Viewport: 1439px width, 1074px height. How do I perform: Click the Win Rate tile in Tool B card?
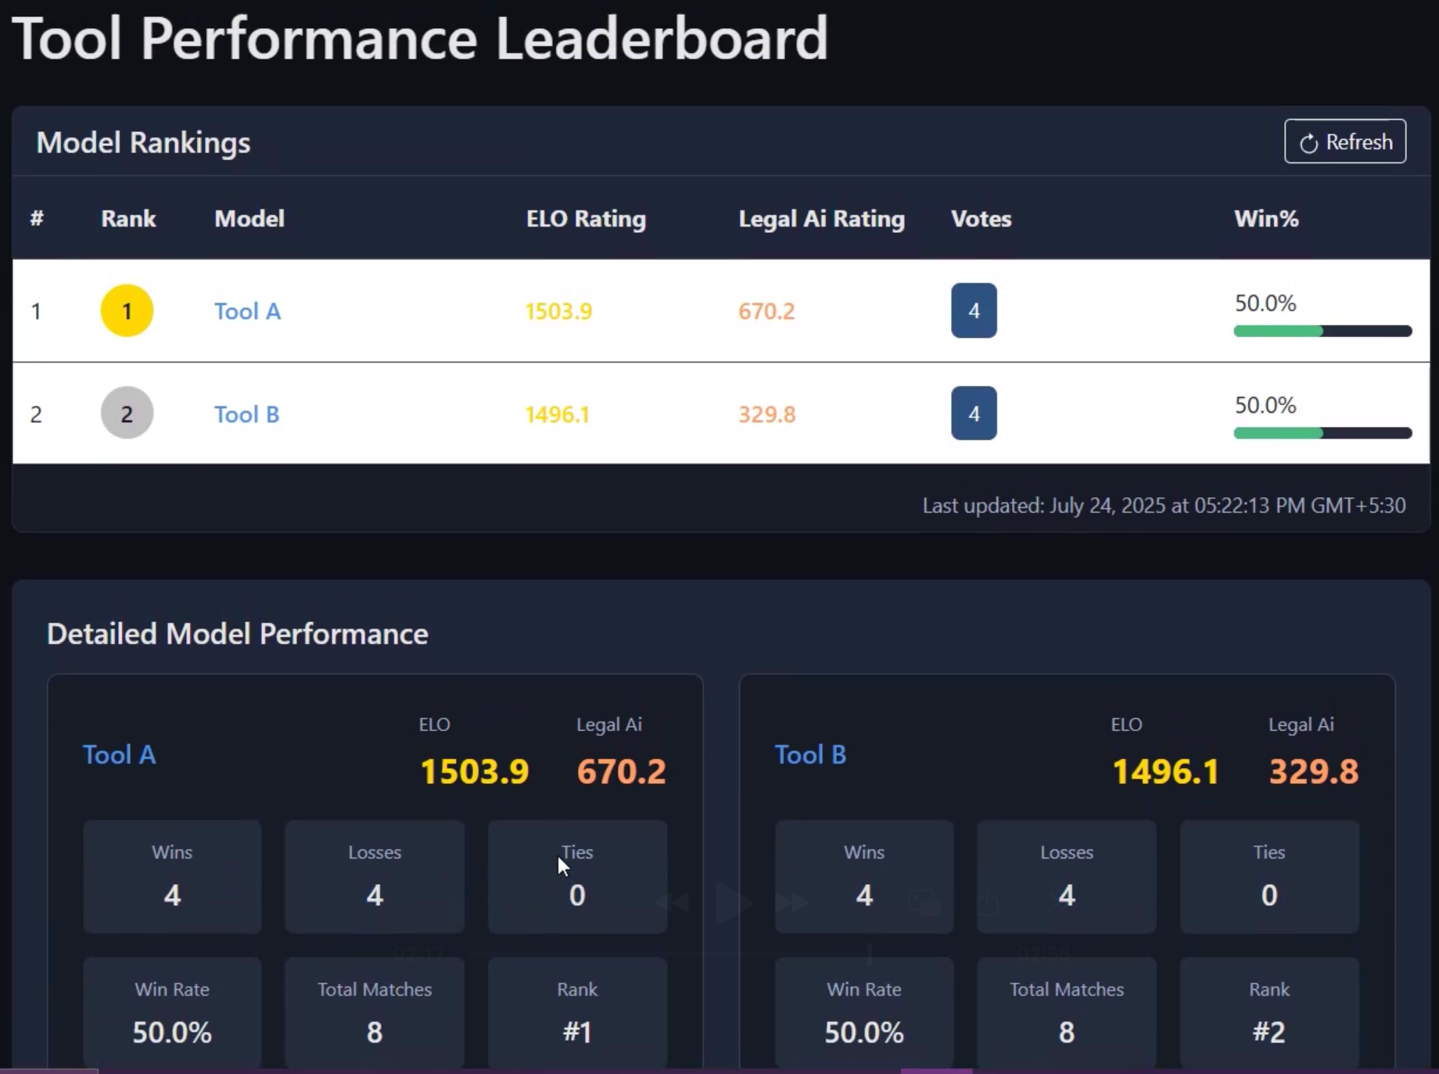[x=864, y=1013]
